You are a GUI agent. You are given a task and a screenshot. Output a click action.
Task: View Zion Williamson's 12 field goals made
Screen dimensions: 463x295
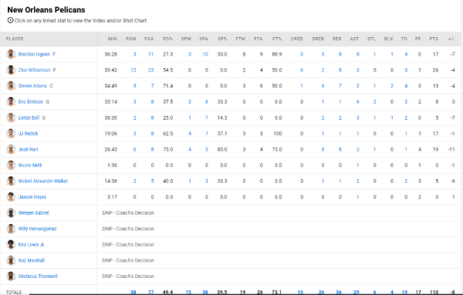[133, 70]
